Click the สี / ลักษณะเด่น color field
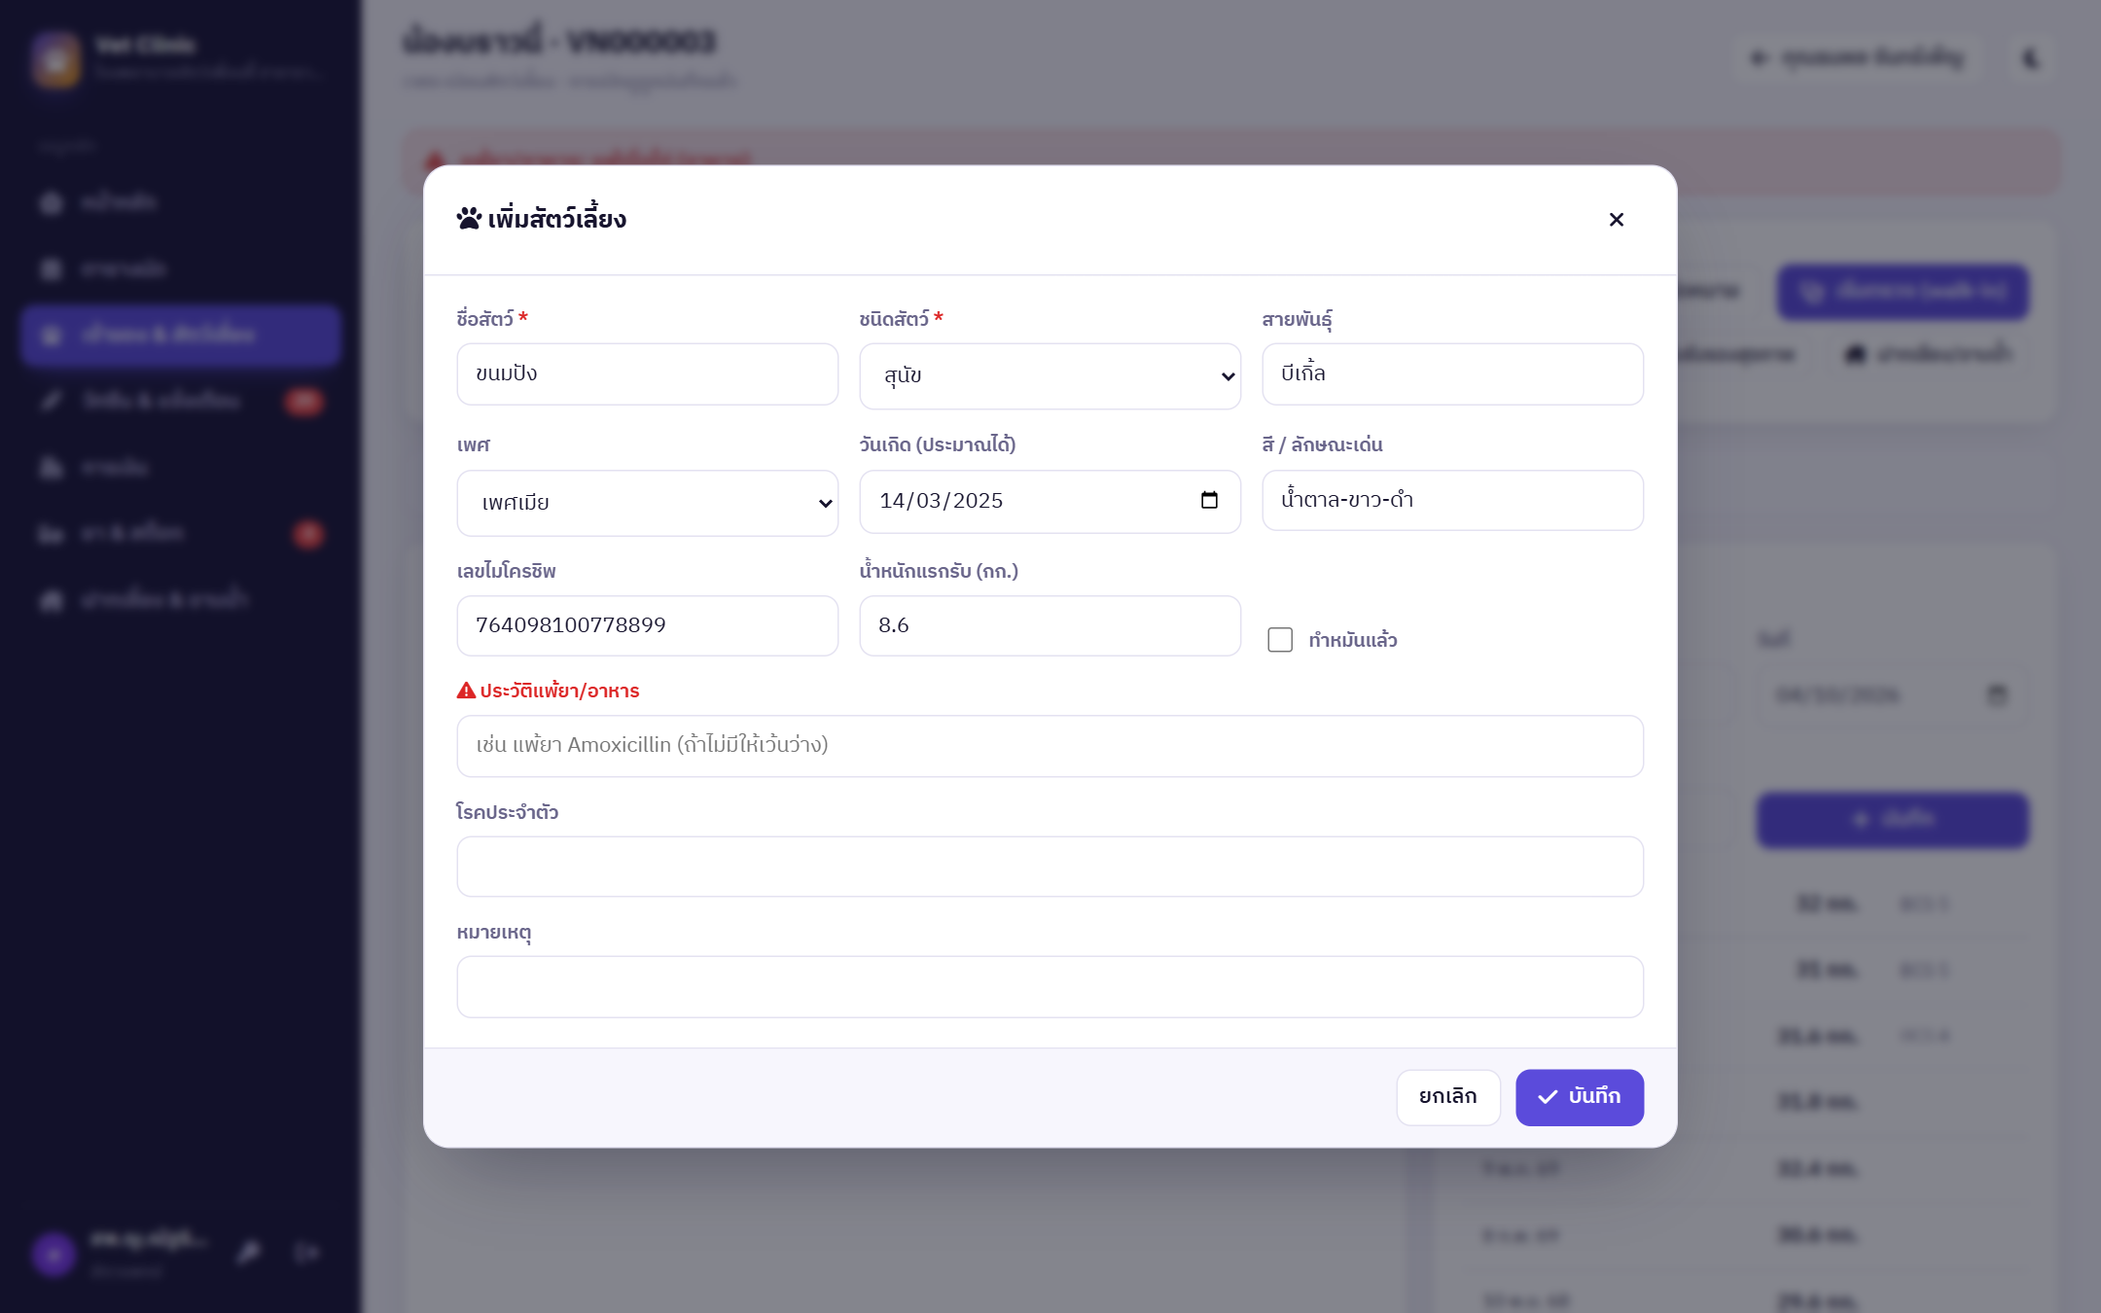 click(1452, 501)
